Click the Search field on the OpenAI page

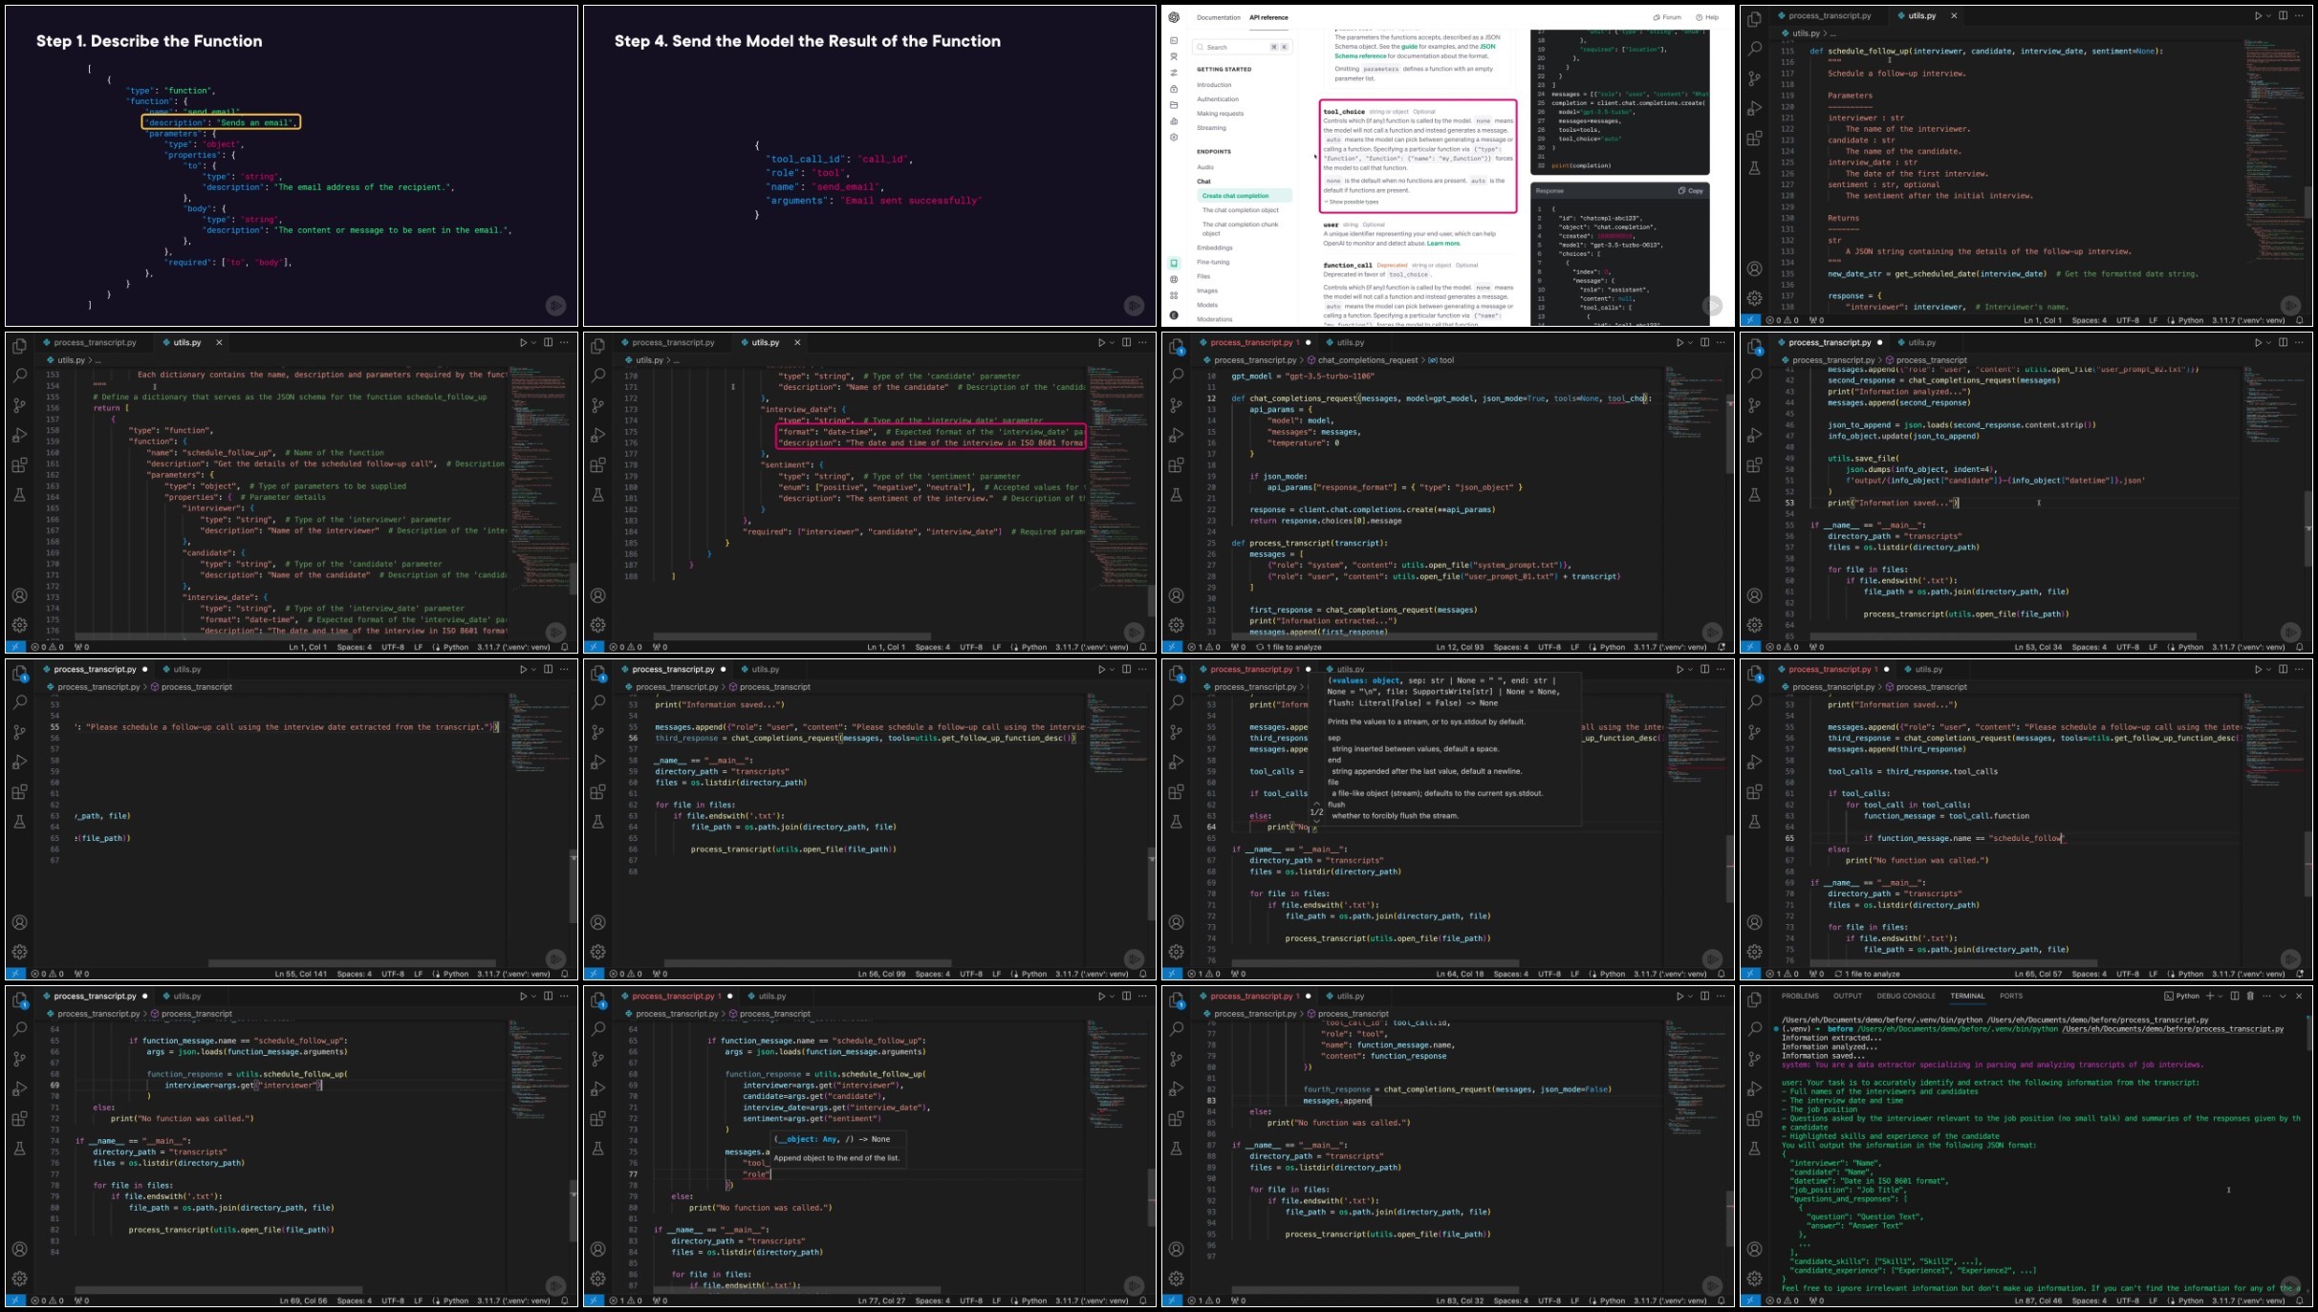tap(1242, 47)
